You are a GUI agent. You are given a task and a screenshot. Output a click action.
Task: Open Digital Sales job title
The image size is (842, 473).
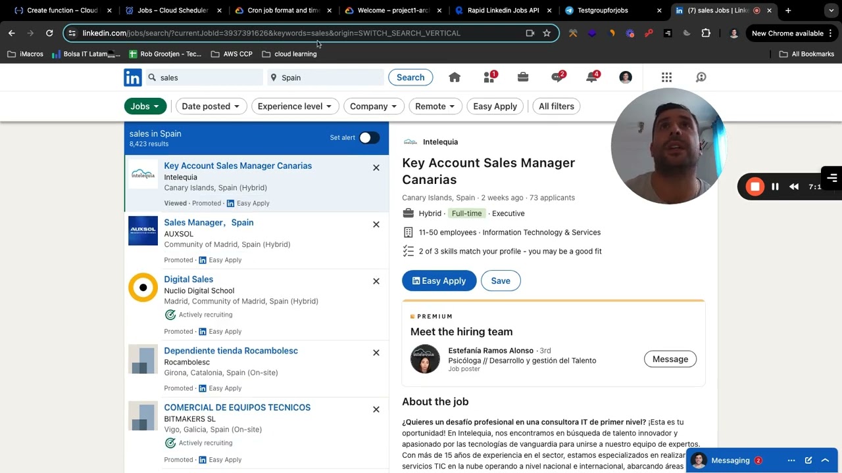[188, 279]
